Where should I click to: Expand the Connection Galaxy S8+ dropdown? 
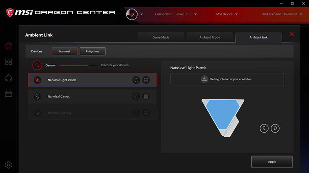(x=176, y=14)
